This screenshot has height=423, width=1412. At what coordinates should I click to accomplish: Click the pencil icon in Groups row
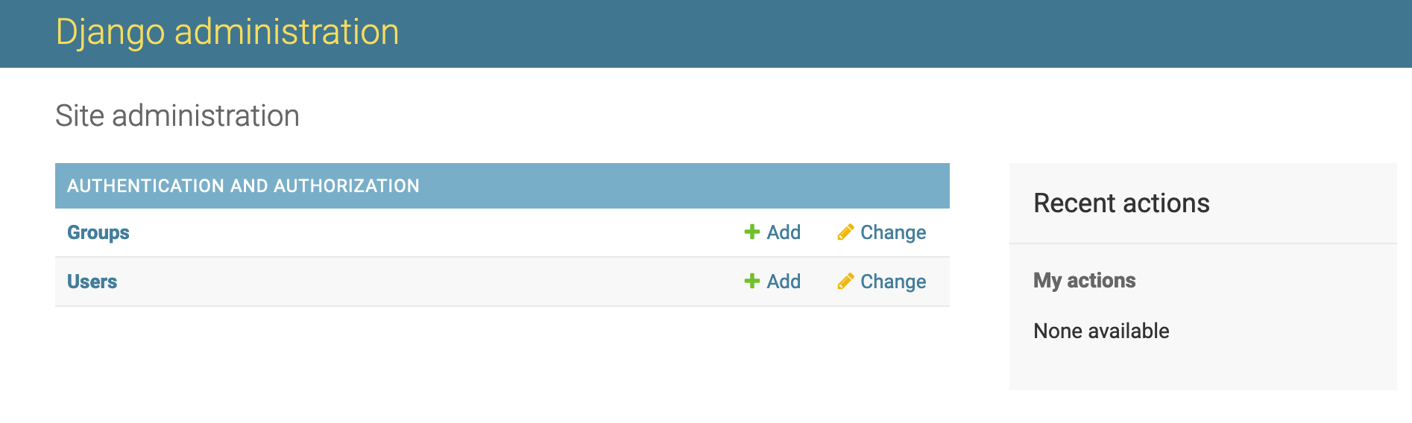click(x=845, y=232)
